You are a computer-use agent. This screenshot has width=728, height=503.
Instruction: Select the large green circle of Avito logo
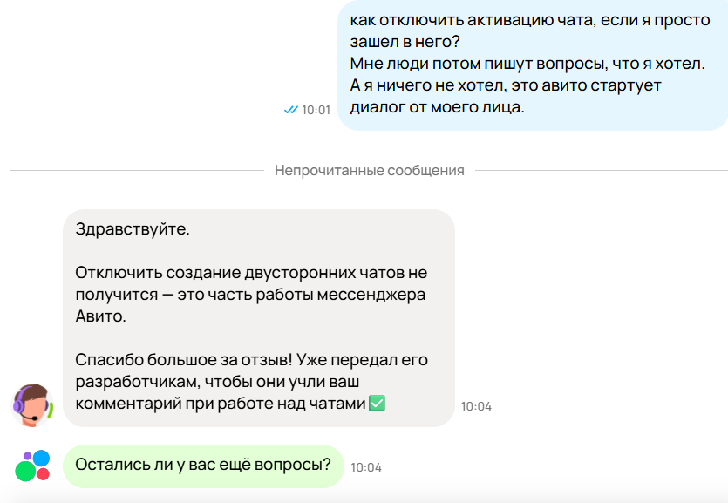[x=25, y=472]
